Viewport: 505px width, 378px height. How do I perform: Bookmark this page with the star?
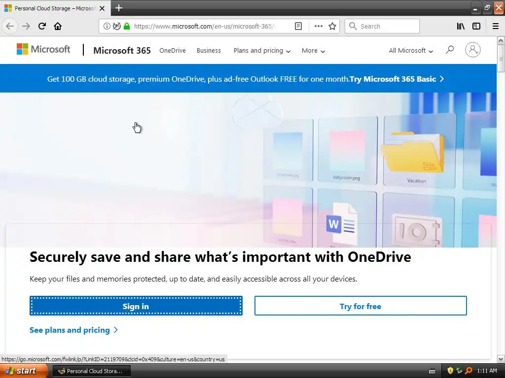coord(332,27)
